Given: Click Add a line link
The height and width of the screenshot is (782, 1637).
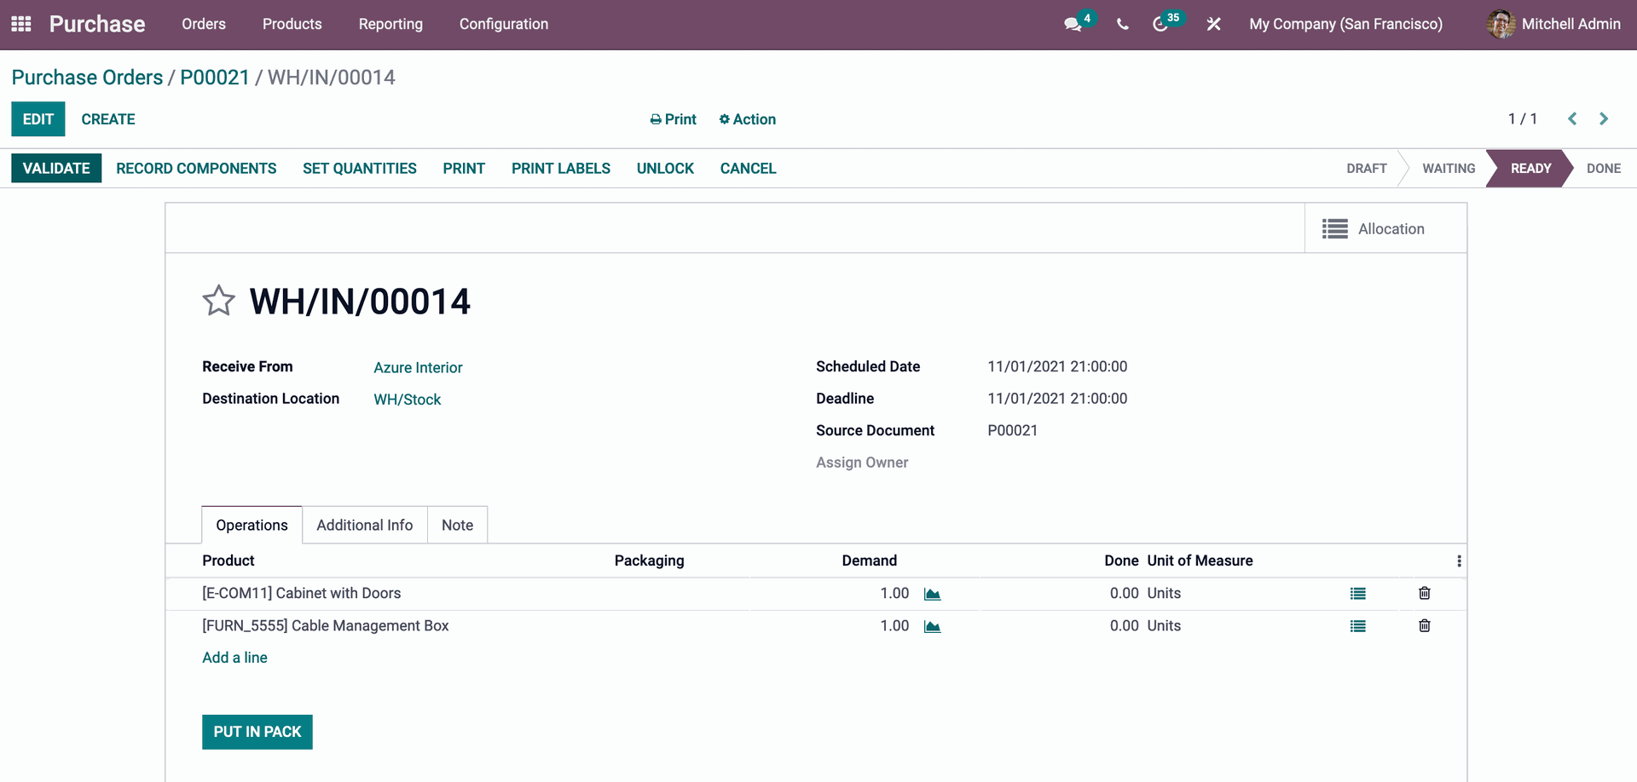Looking at the screenshot, I should tap(234, 658).
